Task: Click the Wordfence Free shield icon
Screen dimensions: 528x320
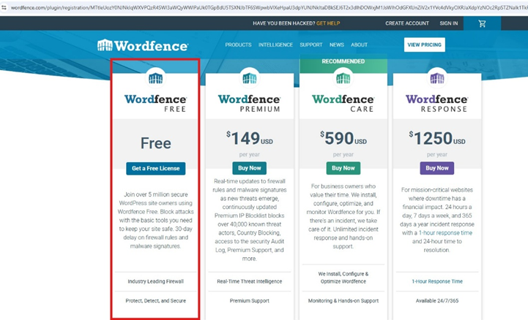Action: (155, 79)
